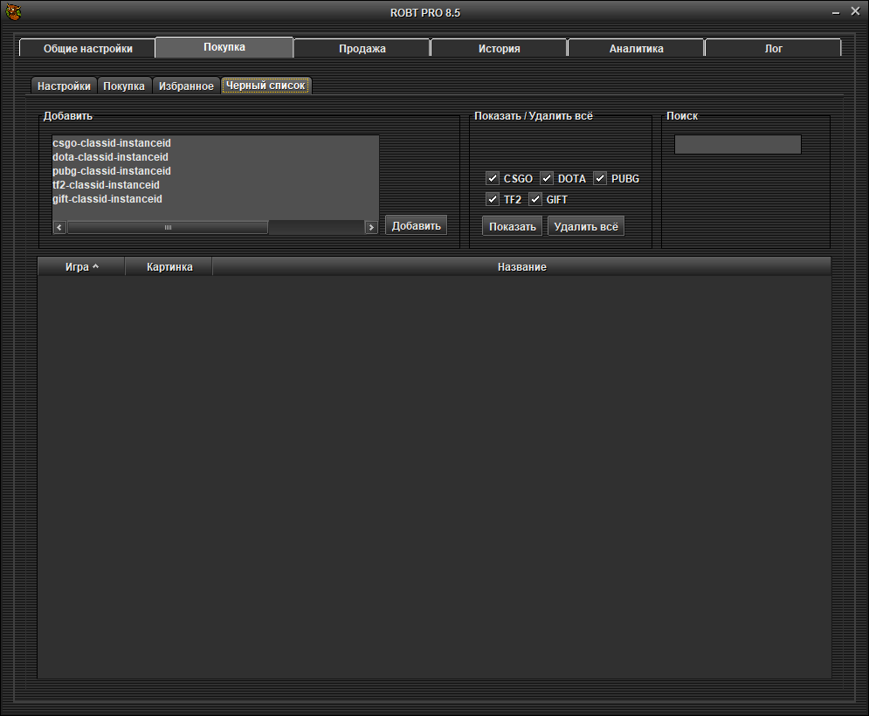Toggle the DOTA checkbox
Screen dimensions: 869x716
click(547, 178)
